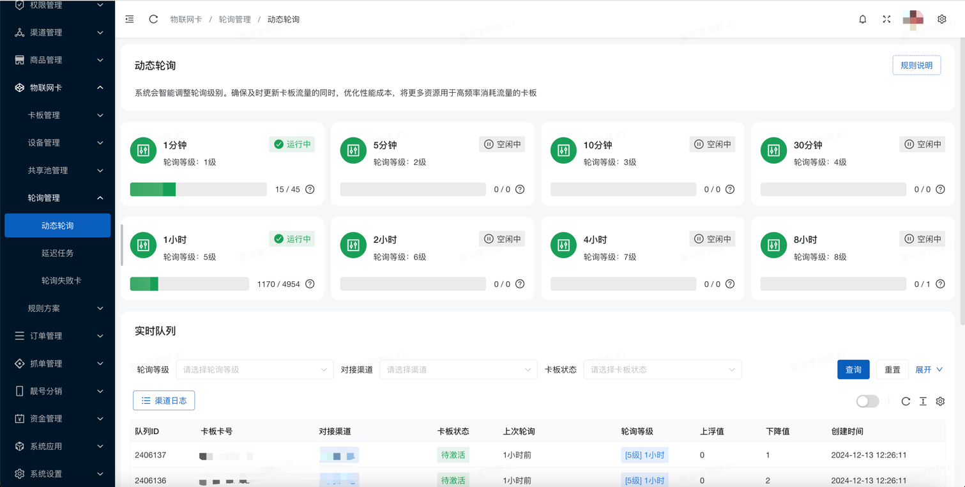
Task: Enter fullscreen mode via expand icon
Action: [x=886, y=19]
